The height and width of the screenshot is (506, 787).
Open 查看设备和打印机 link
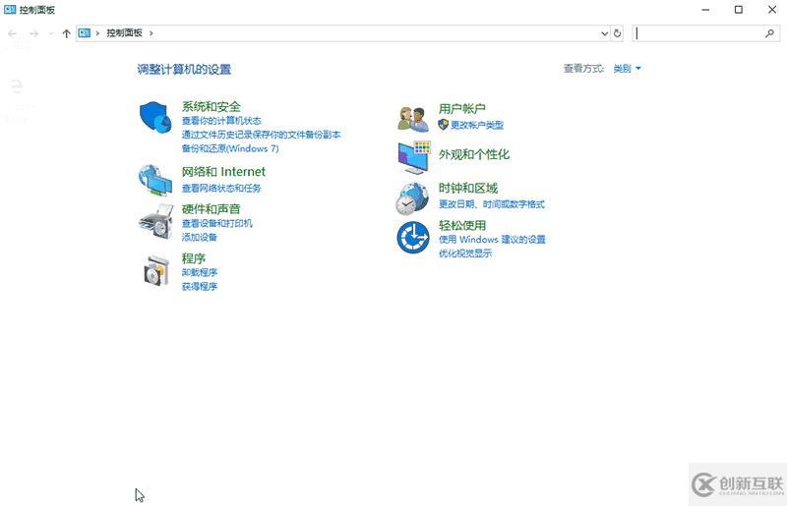216,223
